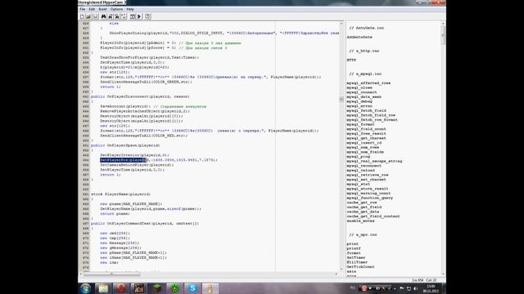Select mysql_retrieve_row in the function list
Image resolution: width=524 pixels, height=294 pixels.
pyautogui.click(x=368, y=175)
